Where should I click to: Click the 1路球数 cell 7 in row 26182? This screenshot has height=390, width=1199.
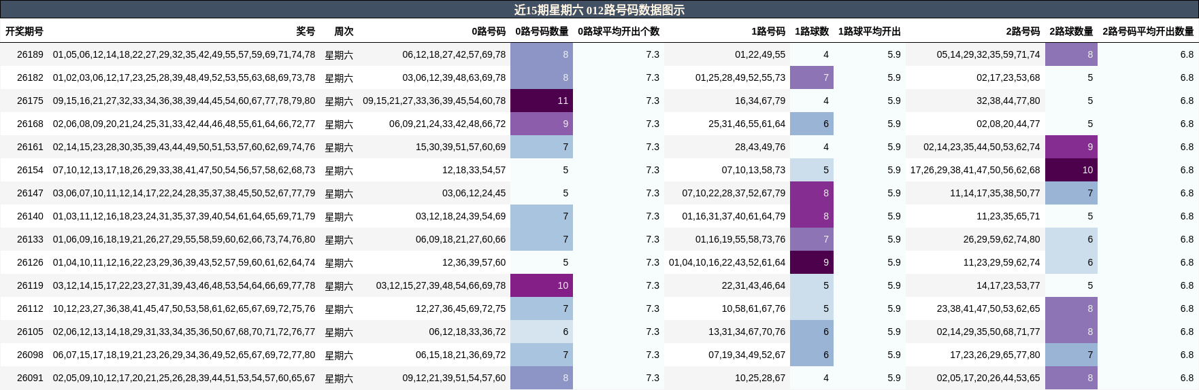click(x=812, y=77)
